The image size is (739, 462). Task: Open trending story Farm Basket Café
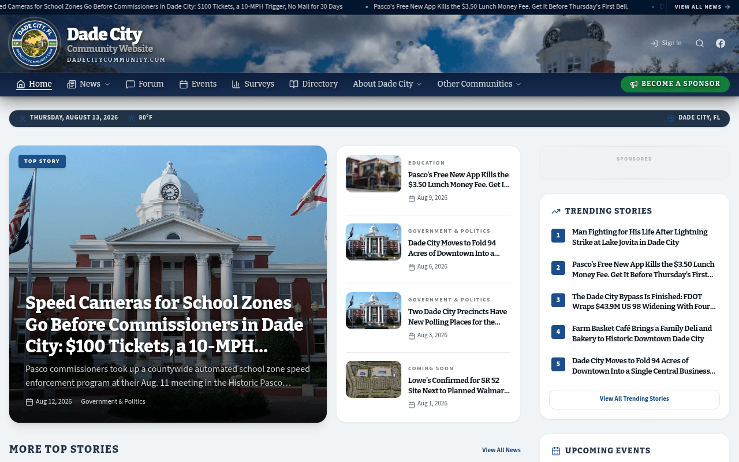coord(642,334)
